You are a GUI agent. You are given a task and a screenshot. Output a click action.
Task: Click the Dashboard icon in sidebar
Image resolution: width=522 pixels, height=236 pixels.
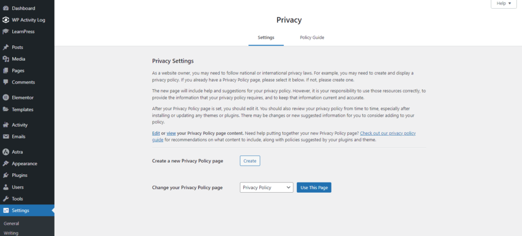pyautogui.click(x=6, y=8)
